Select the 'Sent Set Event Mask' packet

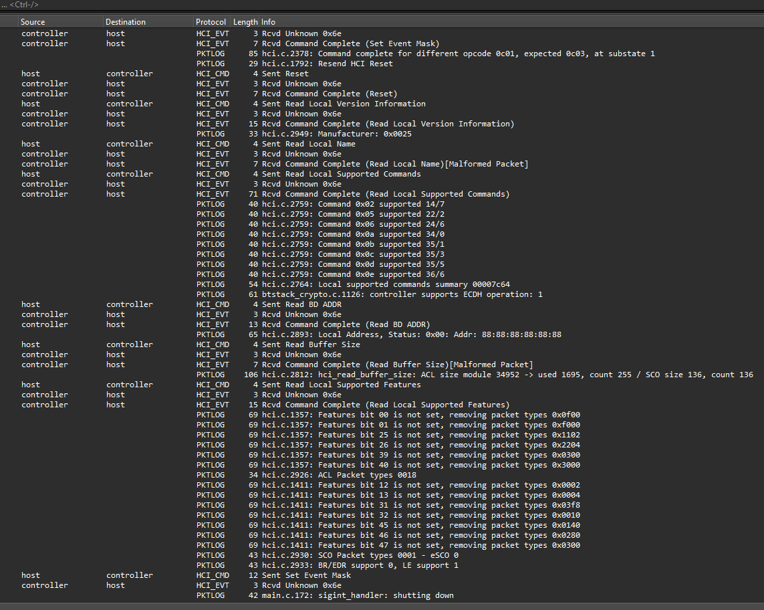[306, 575]
